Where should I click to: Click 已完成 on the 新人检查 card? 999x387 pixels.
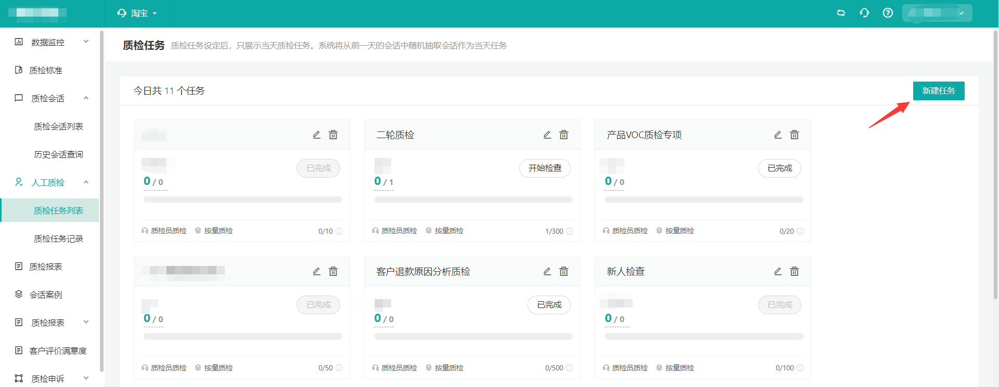tap(779, 304)
